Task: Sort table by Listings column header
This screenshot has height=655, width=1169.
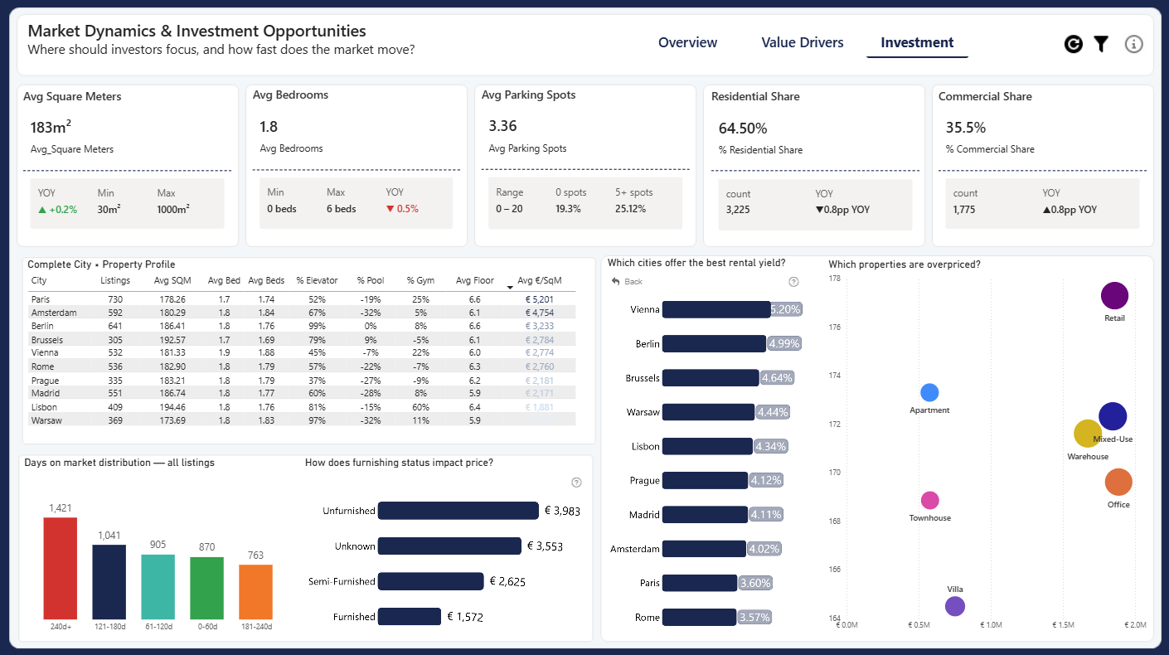Action: click(x=115, y=281)
